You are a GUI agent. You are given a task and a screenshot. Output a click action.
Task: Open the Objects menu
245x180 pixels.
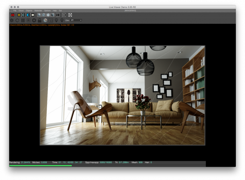(29, 11)
